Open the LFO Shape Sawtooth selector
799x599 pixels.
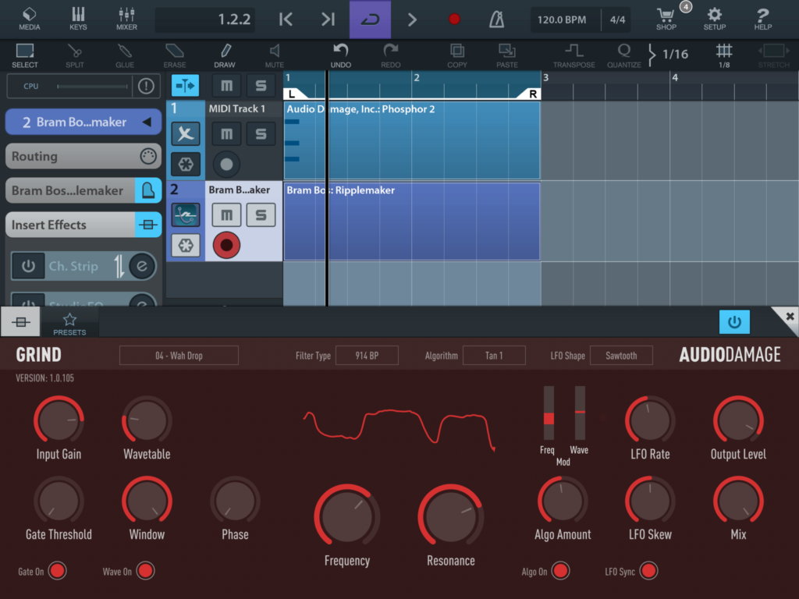621,356
